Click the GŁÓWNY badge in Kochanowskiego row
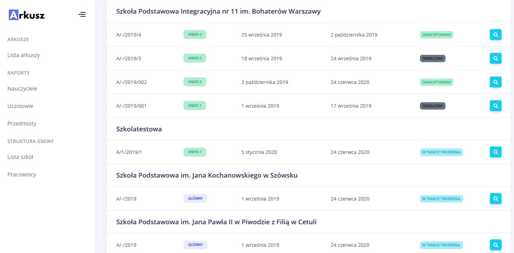Viewport: 514px width, 253px height. click(195, 199)
